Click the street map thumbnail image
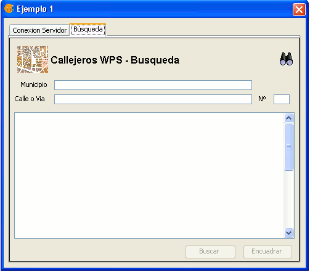The image size is (310, 272). click(x=33, y=59)
